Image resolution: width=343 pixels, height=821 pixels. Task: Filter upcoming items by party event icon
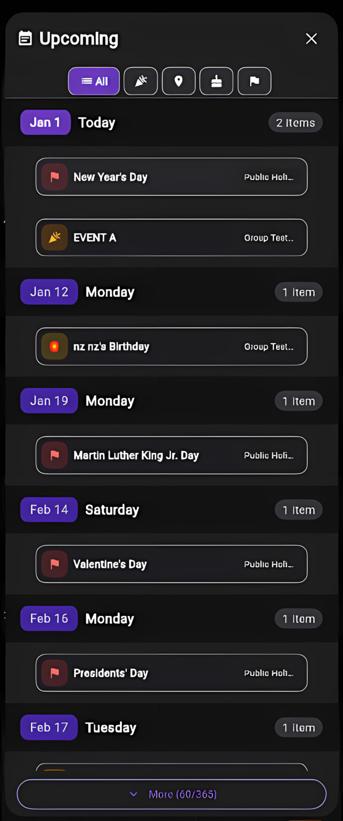click(140, 81)
